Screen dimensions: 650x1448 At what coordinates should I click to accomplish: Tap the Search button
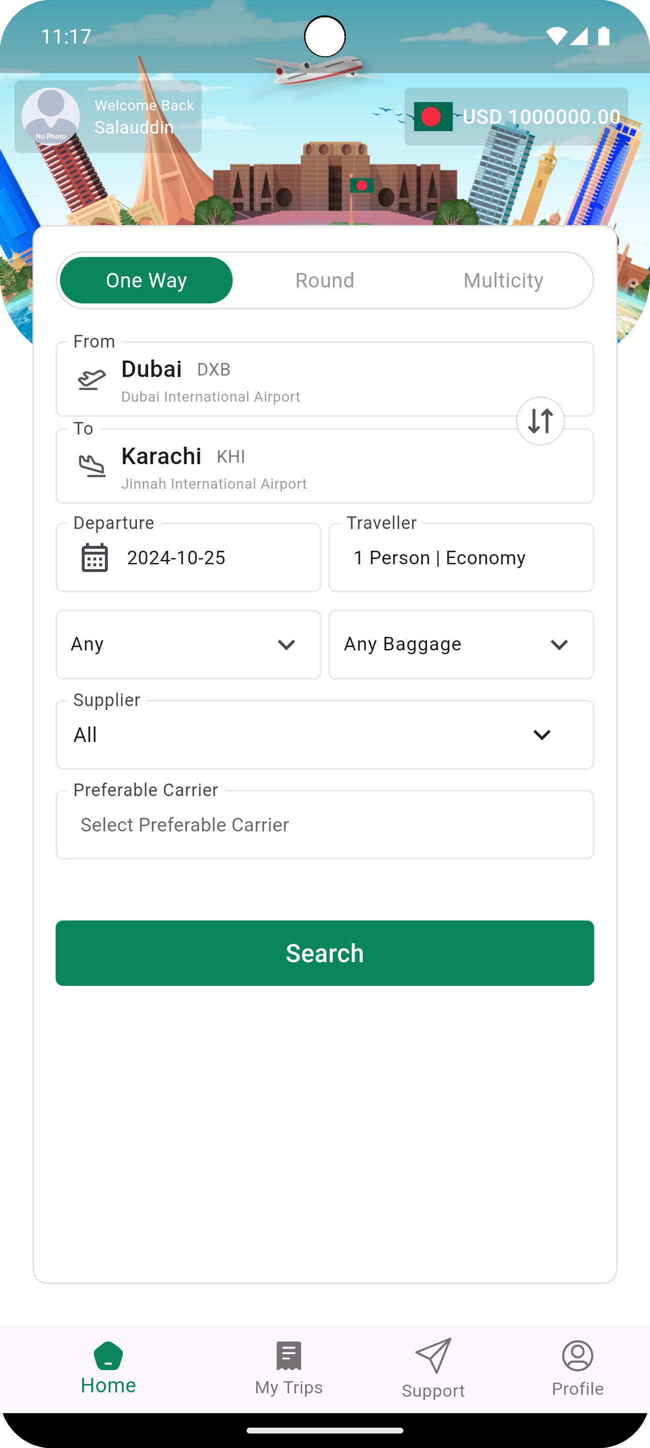(x=325, y=953)
